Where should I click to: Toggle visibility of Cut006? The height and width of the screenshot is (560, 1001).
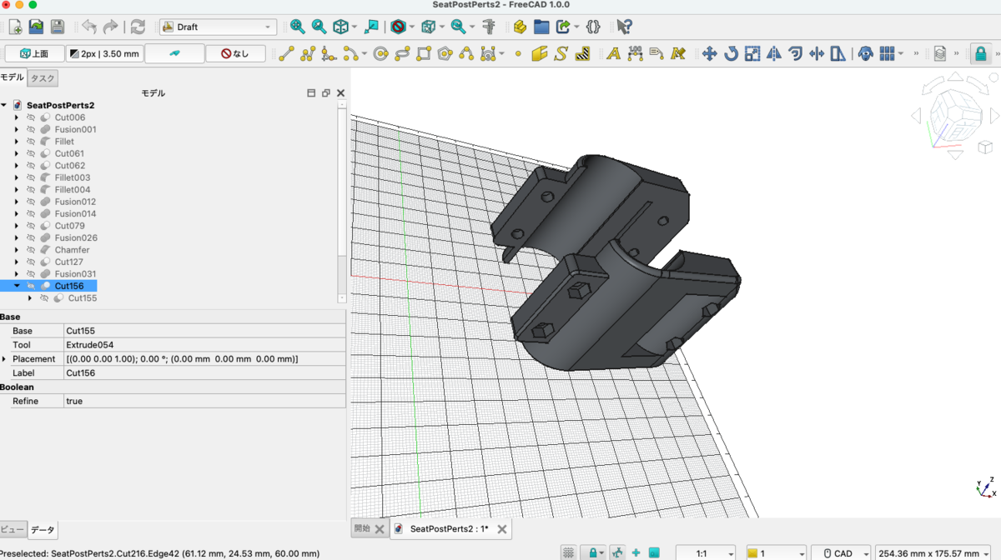tap(31, 117)
